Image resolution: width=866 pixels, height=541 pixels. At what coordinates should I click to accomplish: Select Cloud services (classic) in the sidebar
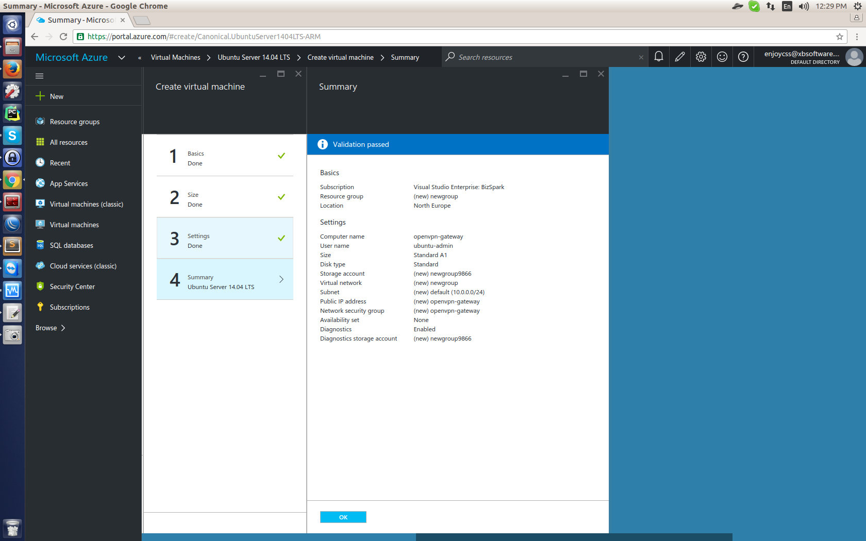click(x=81, y=265)
